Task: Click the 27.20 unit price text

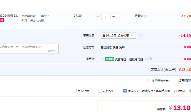Action: click(x=78, y=16)
